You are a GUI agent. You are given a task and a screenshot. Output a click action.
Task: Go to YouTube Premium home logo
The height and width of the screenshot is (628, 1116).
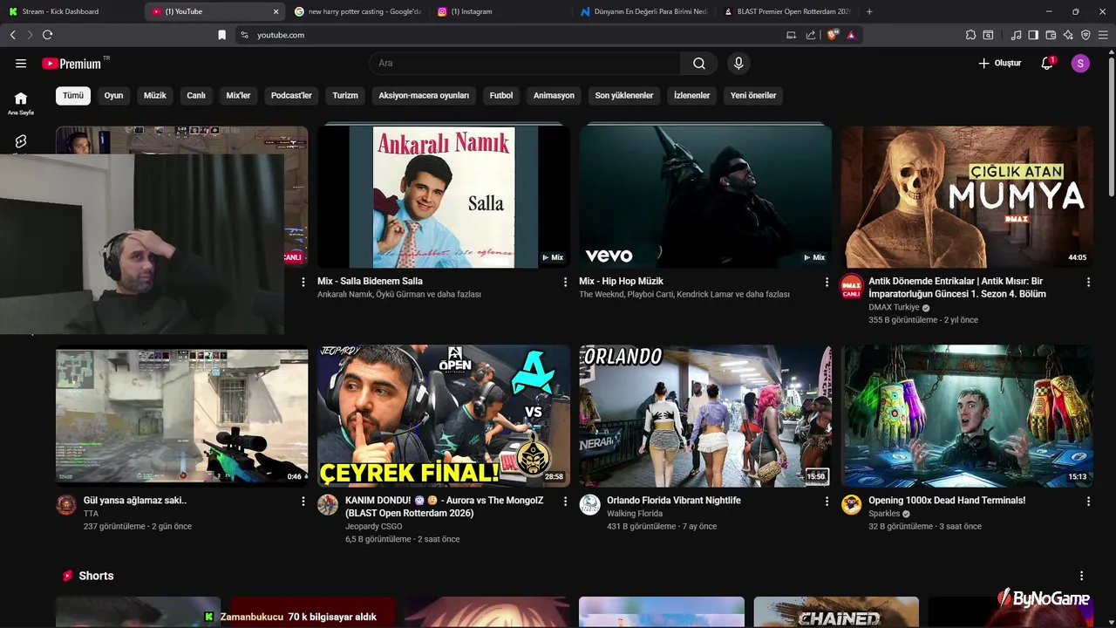[x=71, y=63]
